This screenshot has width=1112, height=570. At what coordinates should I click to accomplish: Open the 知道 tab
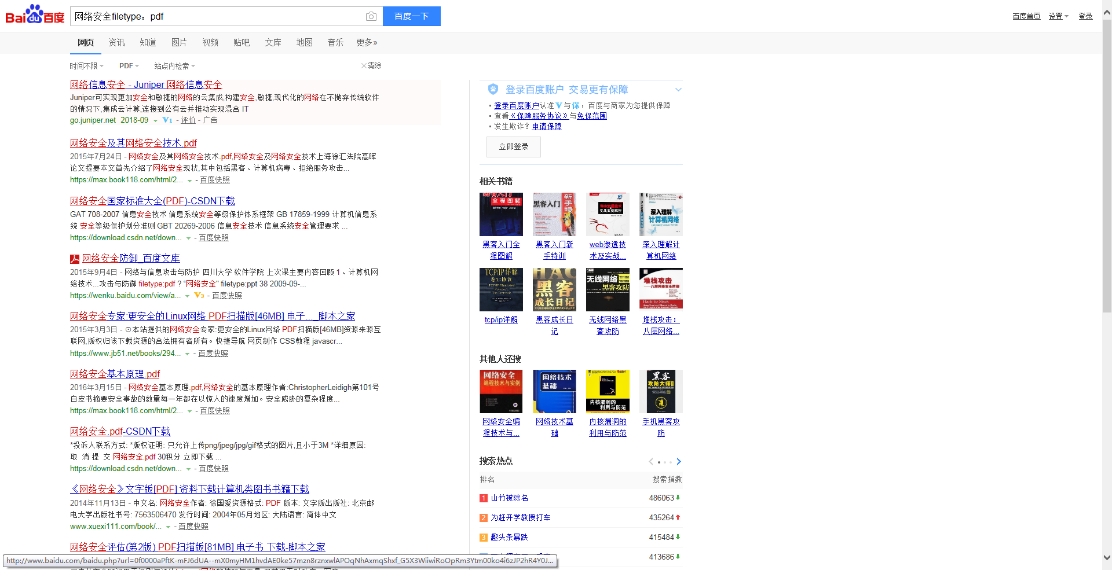coord(148,42)
